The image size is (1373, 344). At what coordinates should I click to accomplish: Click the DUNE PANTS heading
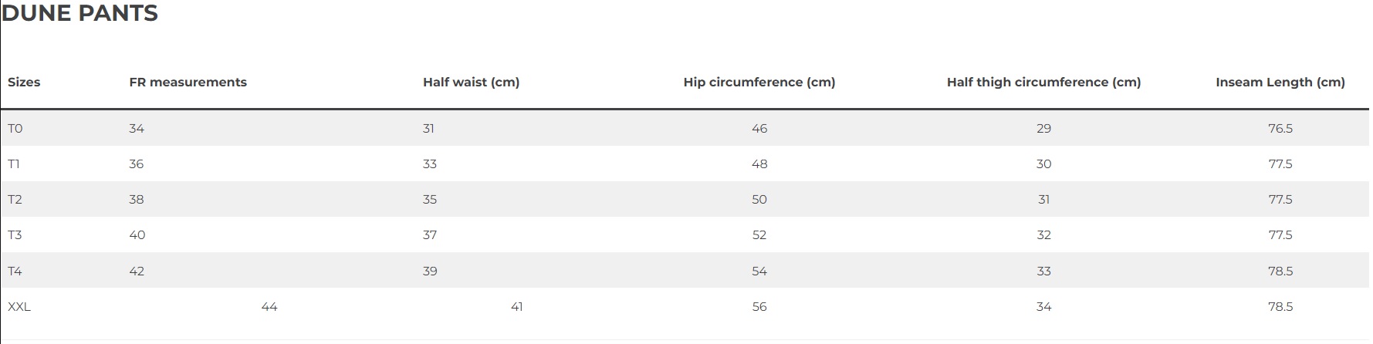coord(79,13)
